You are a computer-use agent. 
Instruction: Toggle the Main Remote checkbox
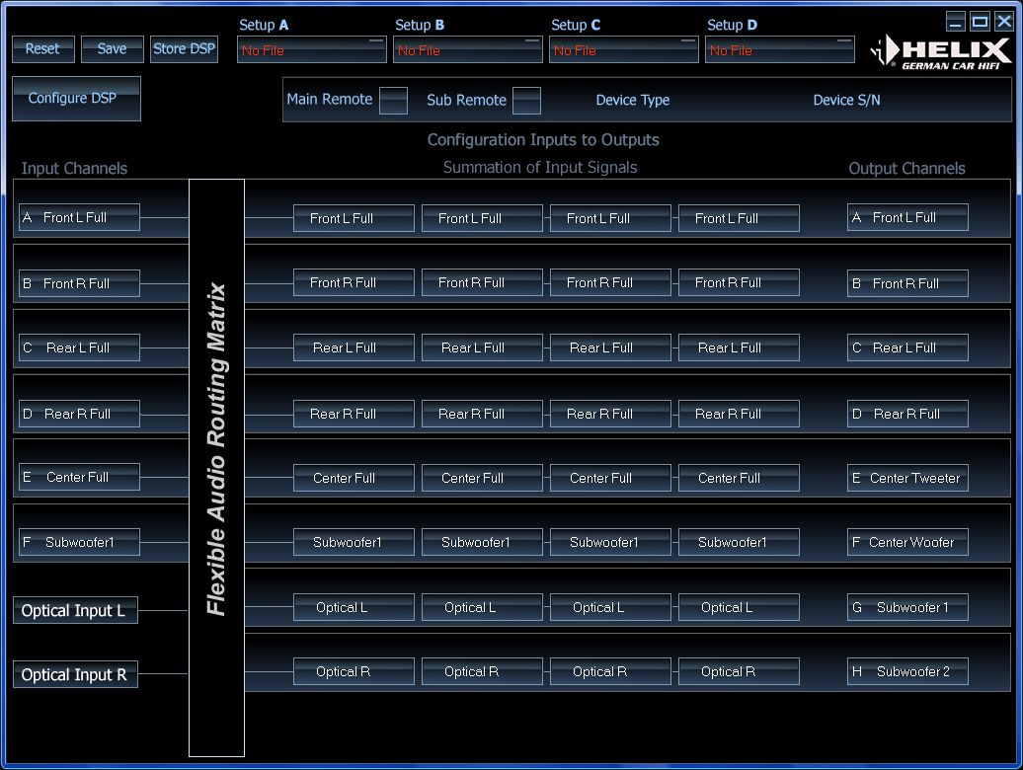(393, 101)
